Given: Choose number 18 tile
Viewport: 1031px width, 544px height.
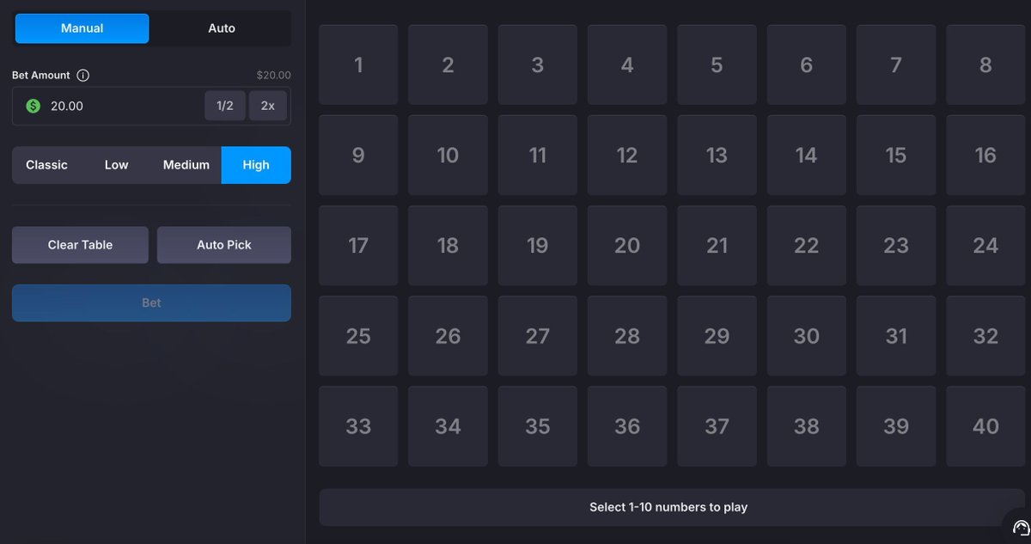Looking at the screenshot, I should point(448,246).
